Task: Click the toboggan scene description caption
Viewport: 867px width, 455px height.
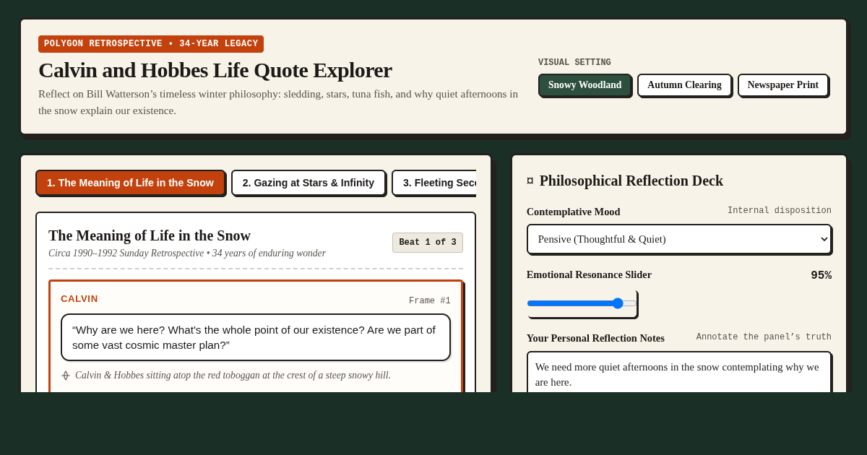Action: [x=233, y=376]
